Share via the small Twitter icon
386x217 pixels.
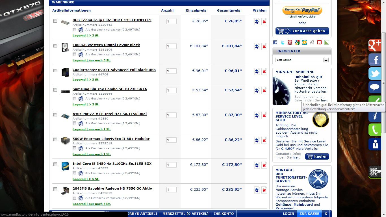click(283, 42)
